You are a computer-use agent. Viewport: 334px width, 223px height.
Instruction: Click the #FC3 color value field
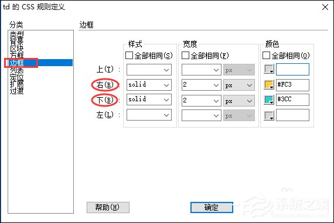pos(292,85)
